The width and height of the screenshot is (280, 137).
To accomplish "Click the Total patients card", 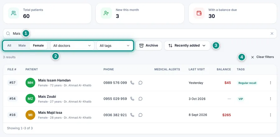I will [x=47, y=13].
